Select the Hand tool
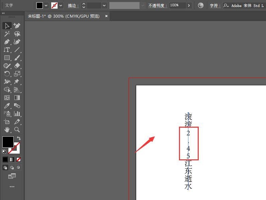The height and width of the screenshot is (200, 266). coord(7,130)
